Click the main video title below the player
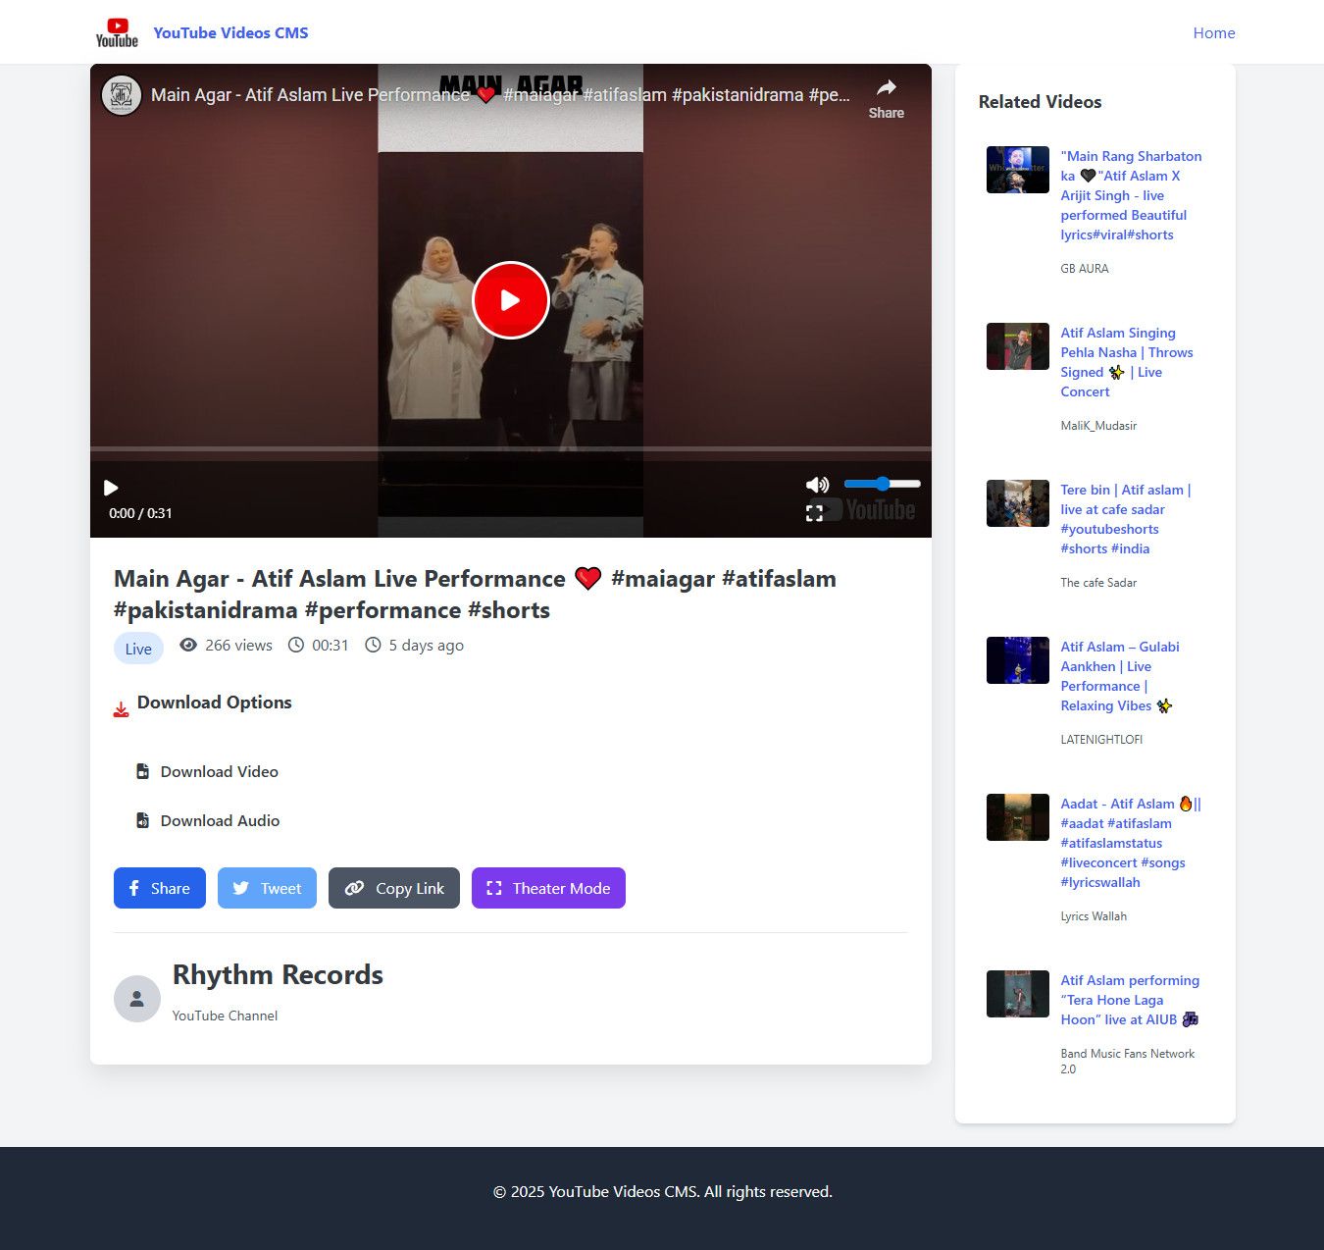Image resolution: width=1324 pixels, height=1250 pixels. (x=475, y=594)
